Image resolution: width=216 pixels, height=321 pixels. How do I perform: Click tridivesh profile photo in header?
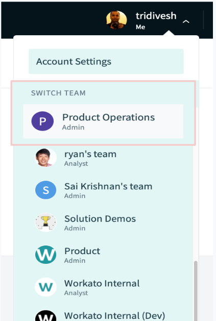[x=116, y=20]
